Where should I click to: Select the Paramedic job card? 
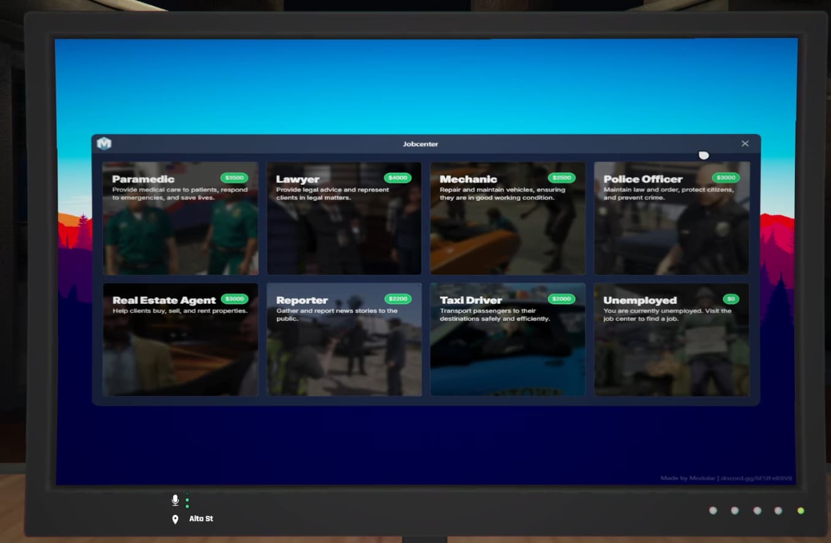click(x=180, y=218)
